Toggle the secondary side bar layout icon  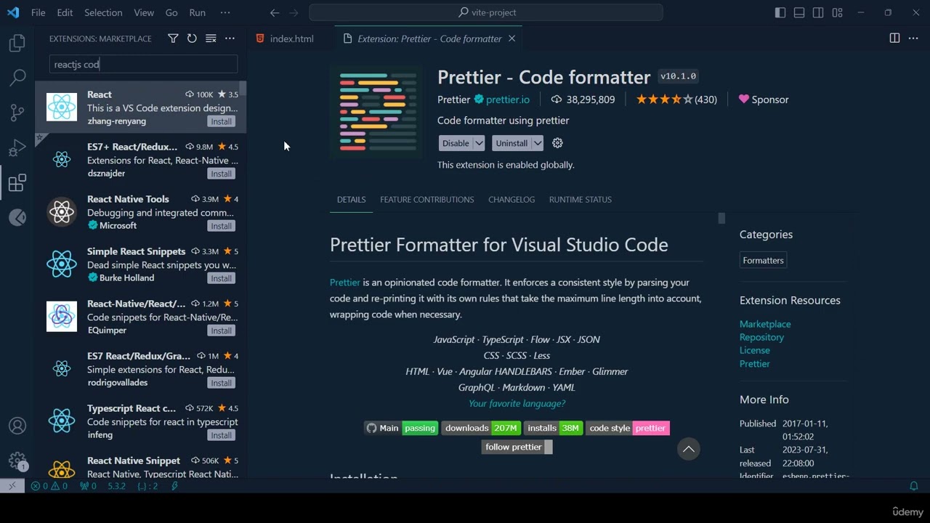(x=818, y=12)
